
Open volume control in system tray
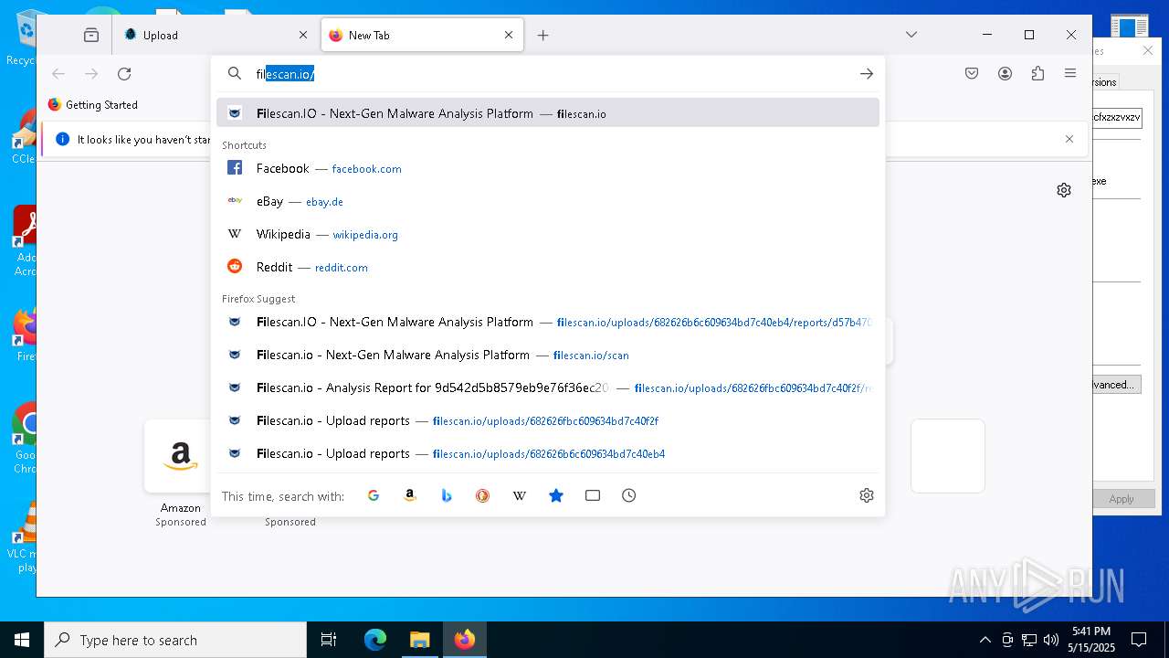pyautogui.click(x=1051, y=640)
